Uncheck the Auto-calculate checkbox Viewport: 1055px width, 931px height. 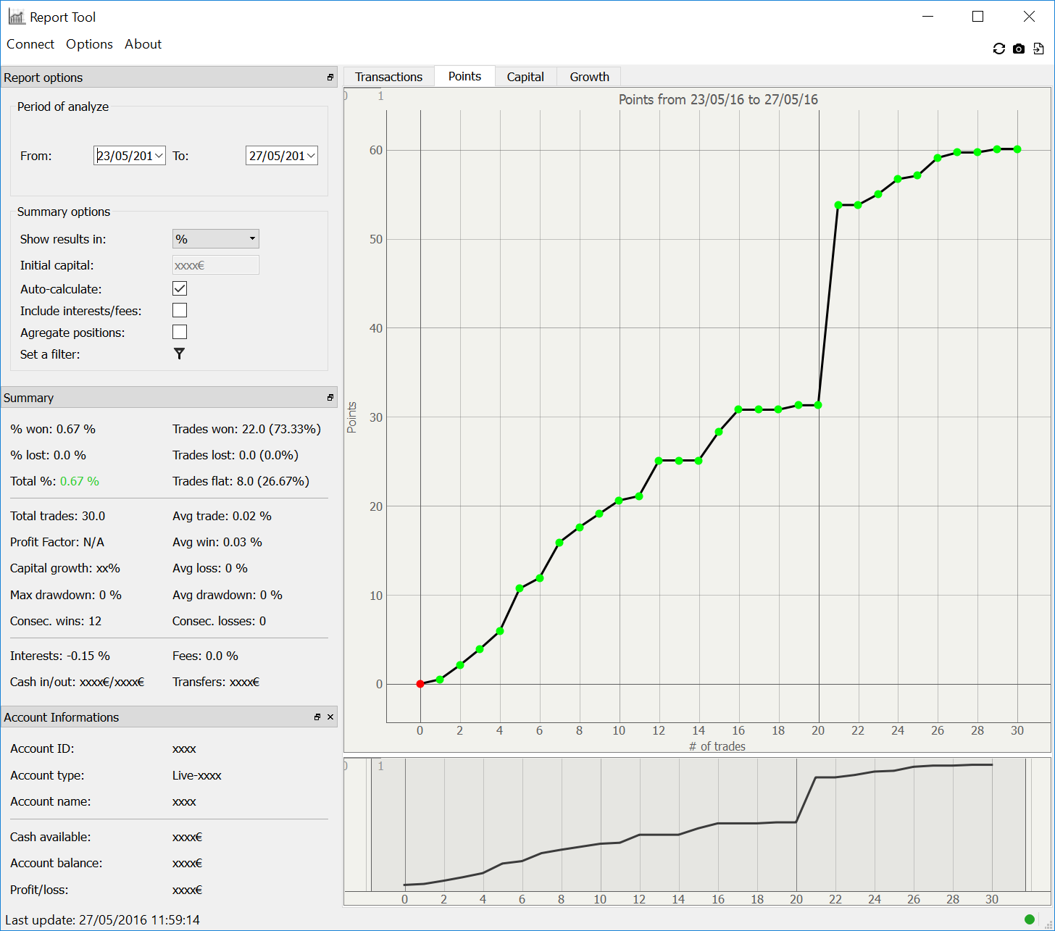pyautogui.click(x=180, y=288)
